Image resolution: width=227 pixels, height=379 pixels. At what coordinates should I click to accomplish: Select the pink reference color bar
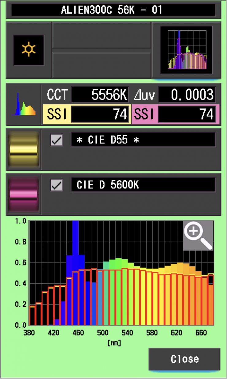[24, 194]
